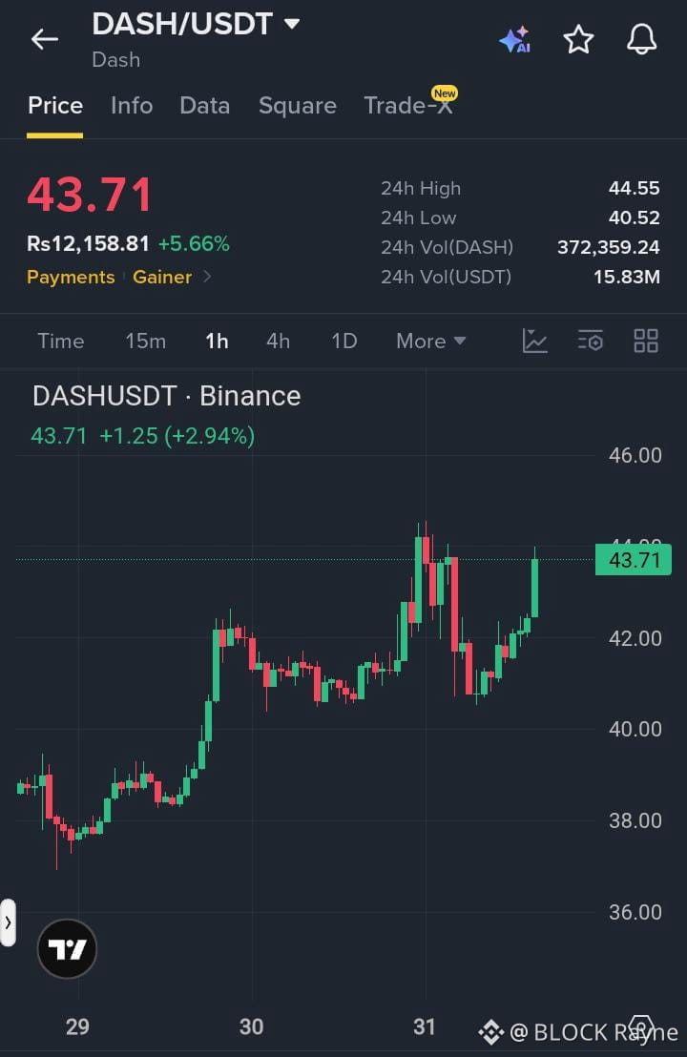Open the Gainer category chevron
687x1057 pixels.
point(207,277)
